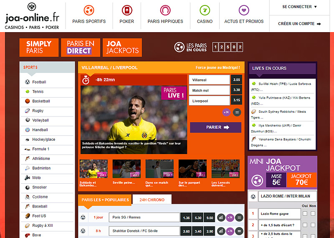Open Su-Wei Hsieh / Lucie Safarova live match
The width and height of the screenshot is (334, 238).
point(282,86)
